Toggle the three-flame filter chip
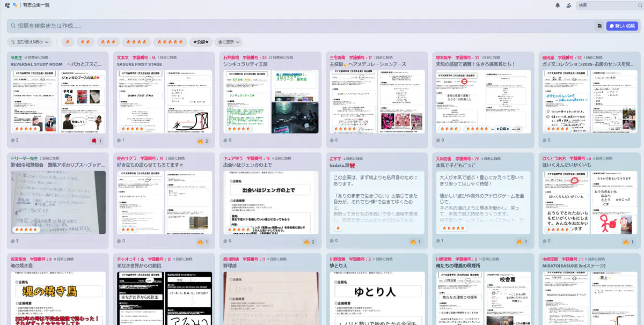 click(108, 42)
